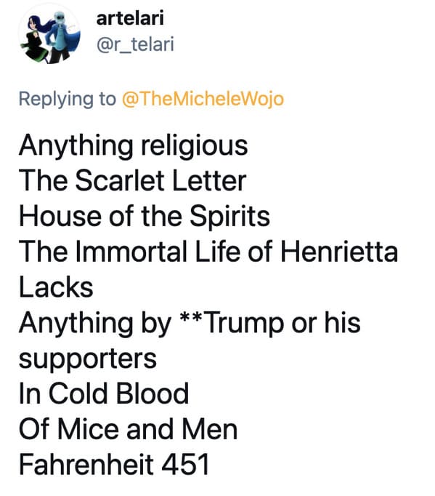Viewport: 435px width, 496px height.
Task: Click the word 'Anything' before 'by'
Action: 76,324
